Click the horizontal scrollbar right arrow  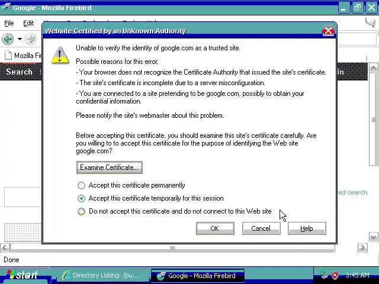tap(362, 248)
